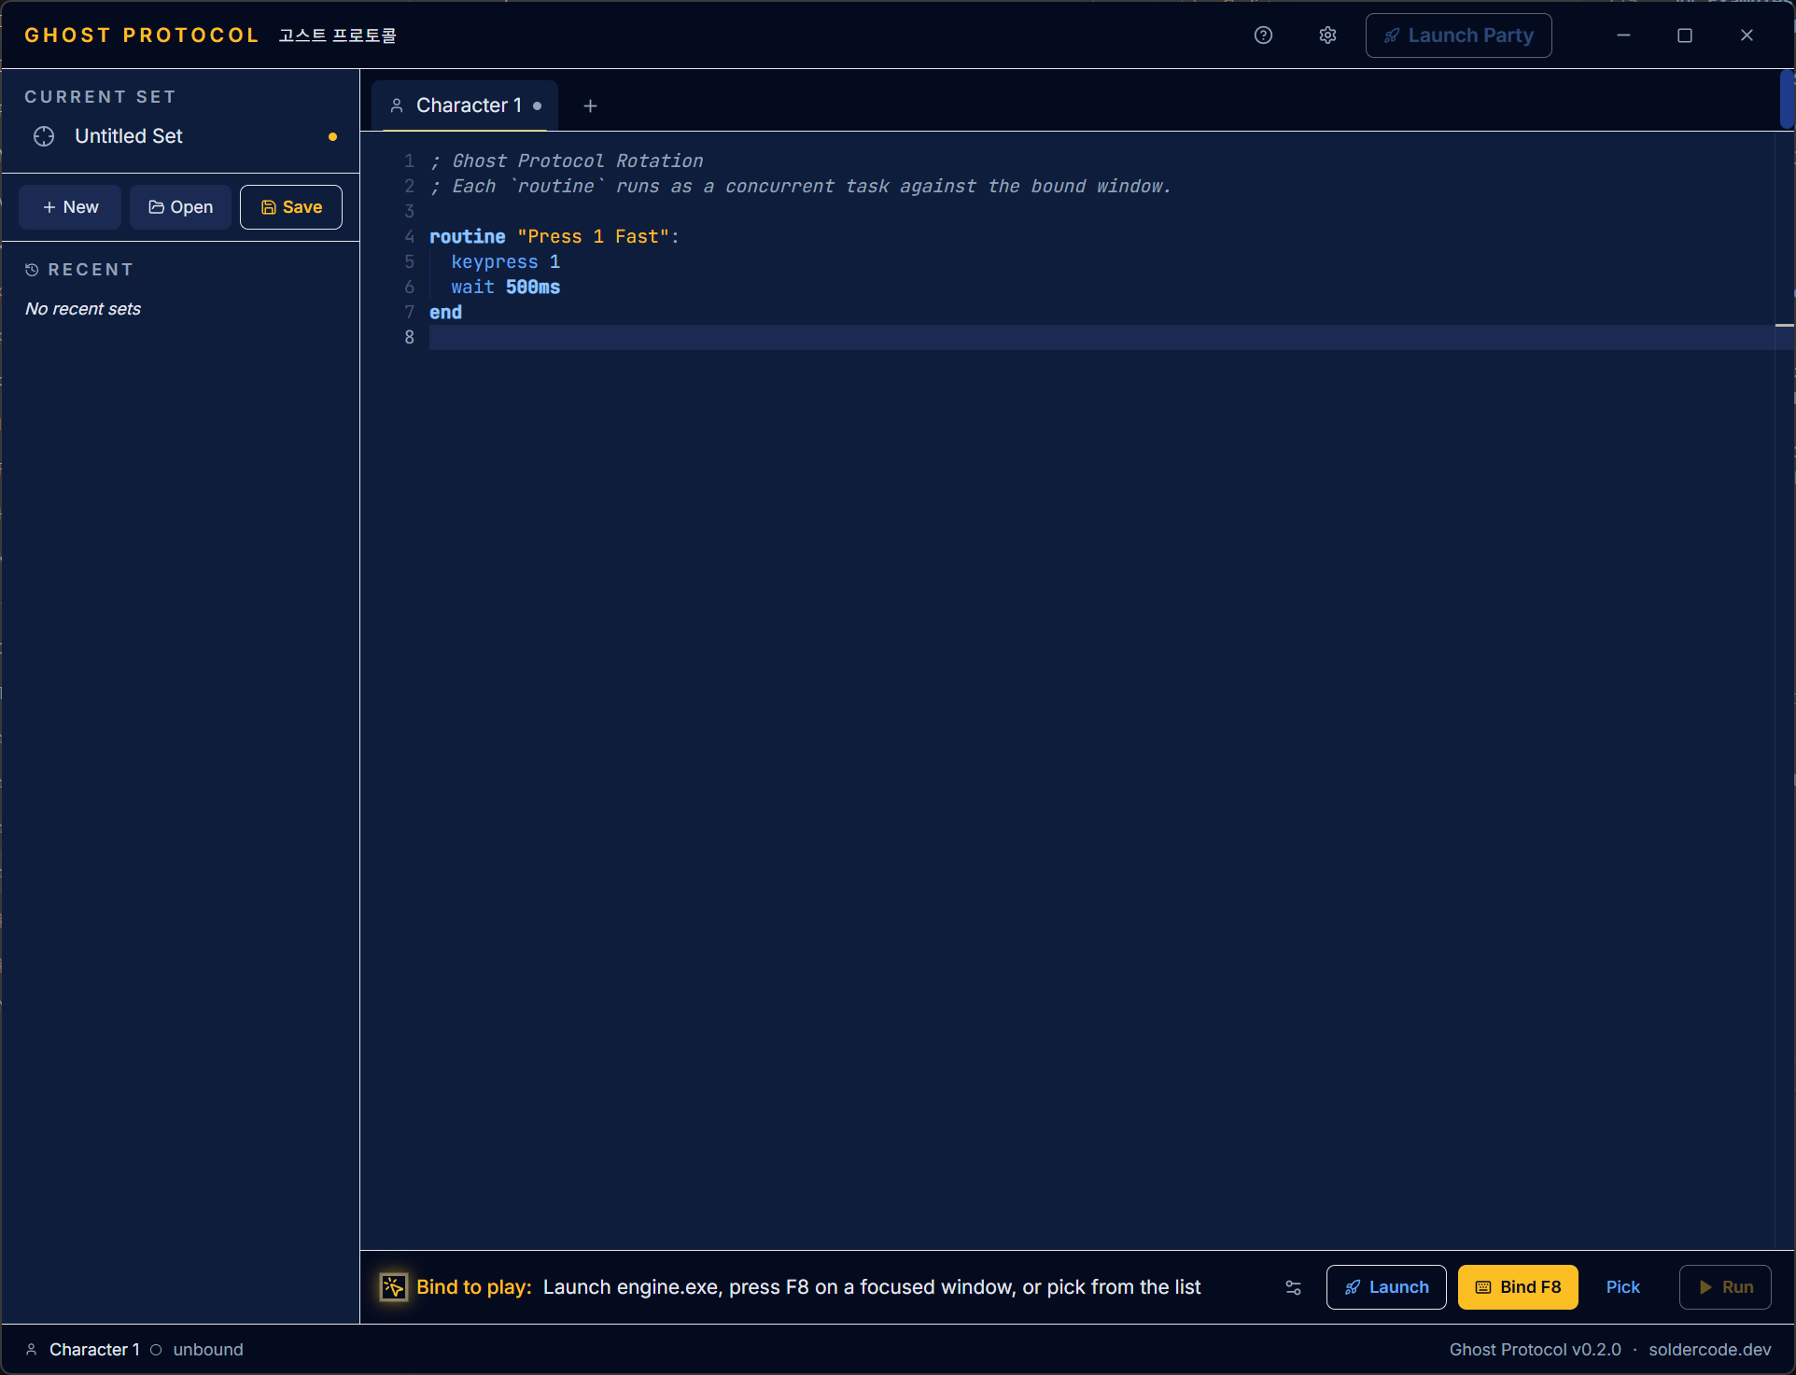
Task: Click the character icon in the status bar
Action: click(x=32, y=1349)
